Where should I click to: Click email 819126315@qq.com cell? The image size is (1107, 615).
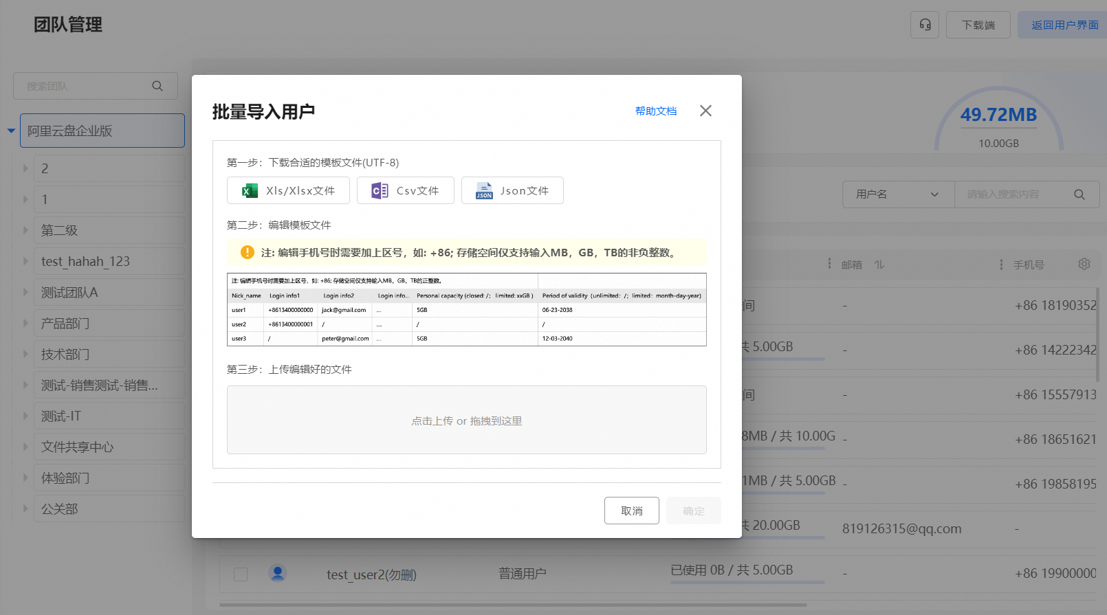(902, 528)
